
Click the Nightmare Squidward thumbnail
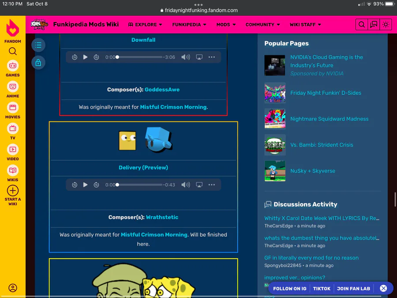pos(275,119)
